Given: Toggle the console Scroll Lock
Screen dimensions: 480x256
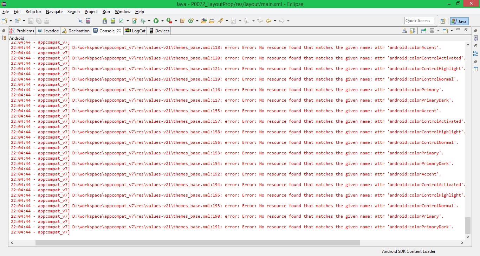Looking at the screenshot, I should (413, 31).
